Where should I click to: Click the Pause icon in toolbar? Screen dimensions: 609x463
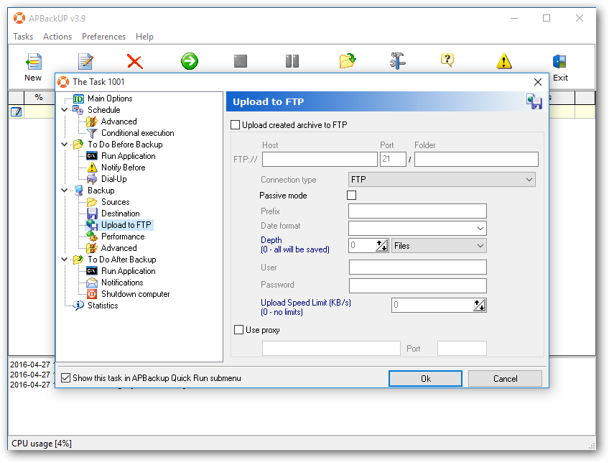pos(292,61)
